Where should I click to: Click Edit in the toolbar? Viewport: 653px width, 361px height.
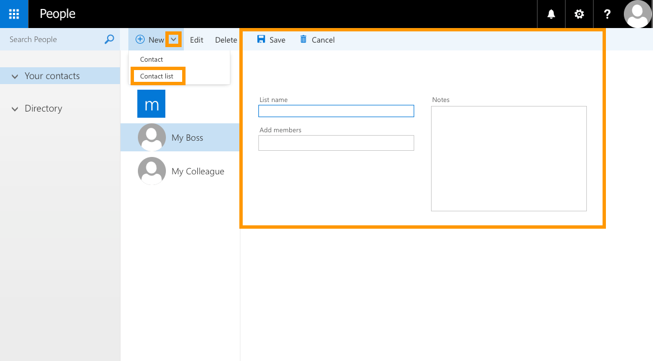[196, 40]
